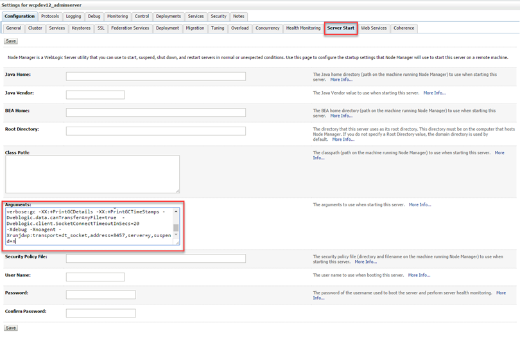Click the Password input field
Image resolution: width=520 pixels, height=340 pixels.
(x=101, y=294)
